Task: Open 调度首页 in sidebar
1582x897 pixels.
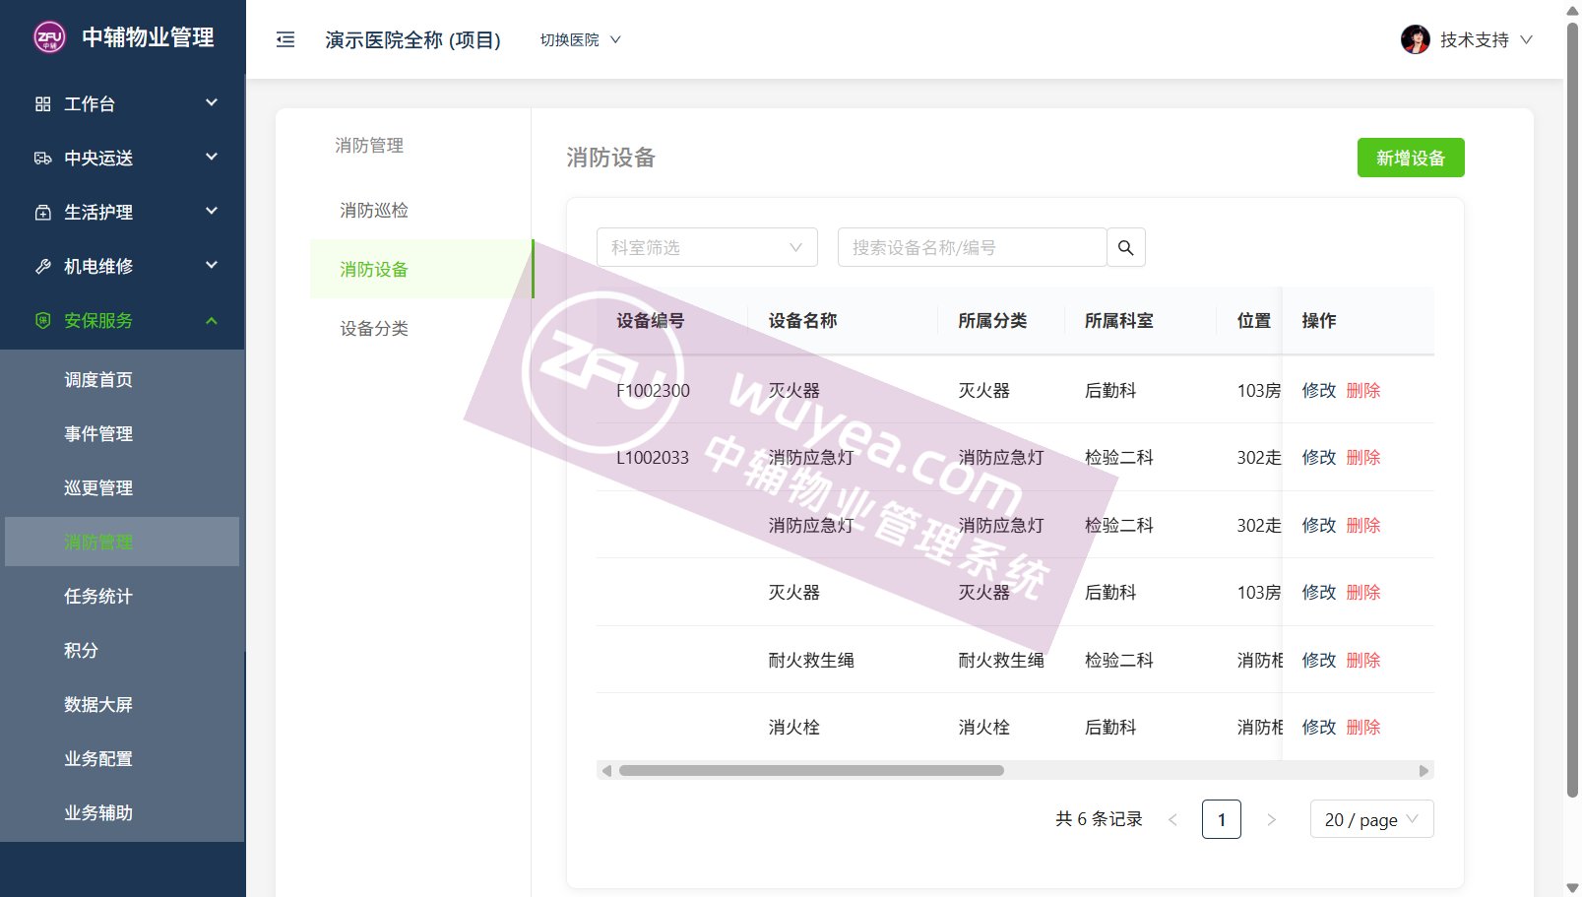Action: point(98,380)
